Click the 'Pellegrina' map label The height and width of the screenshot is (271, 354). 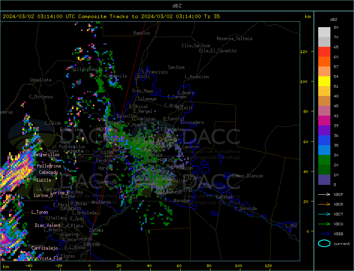pyautogui.click(x=49, y=166)
